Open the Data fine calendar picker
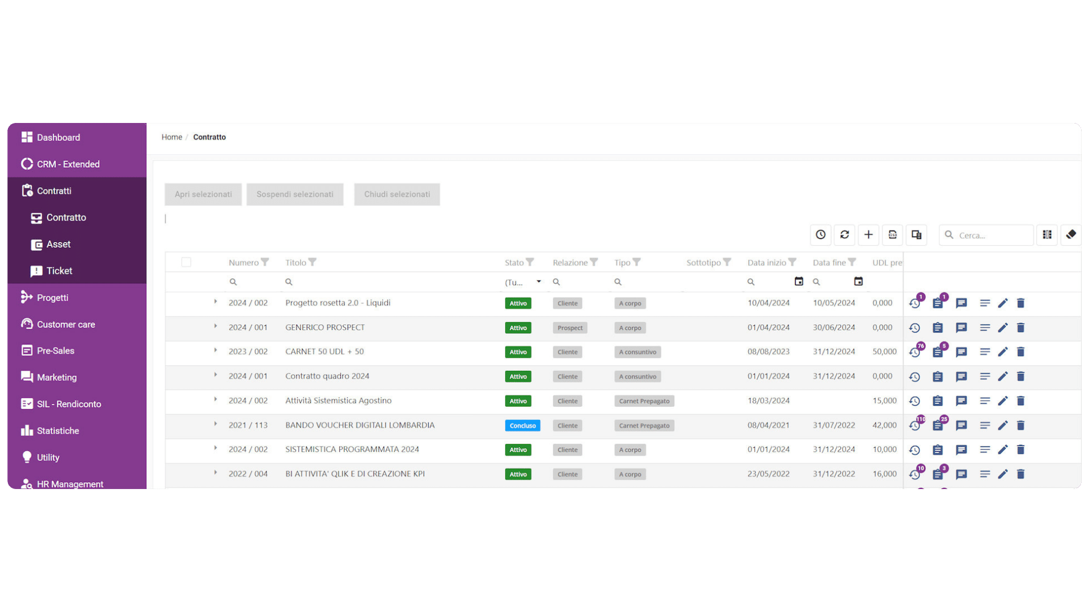1089x612 pixels. 858,282
